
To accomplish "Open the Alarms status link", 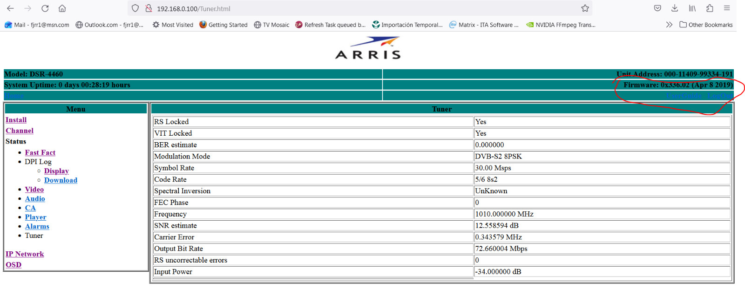I will [x=37, y=226].
